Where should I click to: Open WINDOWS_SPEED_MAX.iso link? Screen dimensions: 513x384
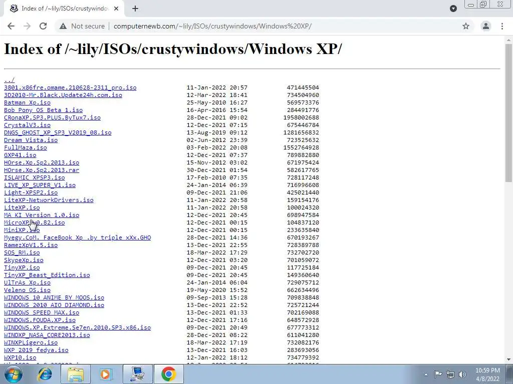click(42, 313)
